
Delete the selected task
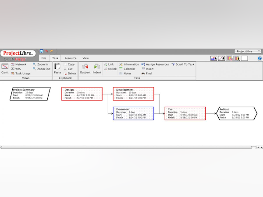point(70,74)
